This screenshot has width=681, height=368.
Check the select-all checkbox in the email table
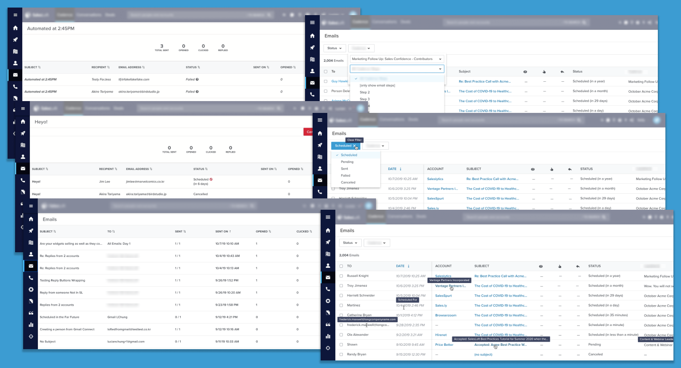(x=341, y=265)
